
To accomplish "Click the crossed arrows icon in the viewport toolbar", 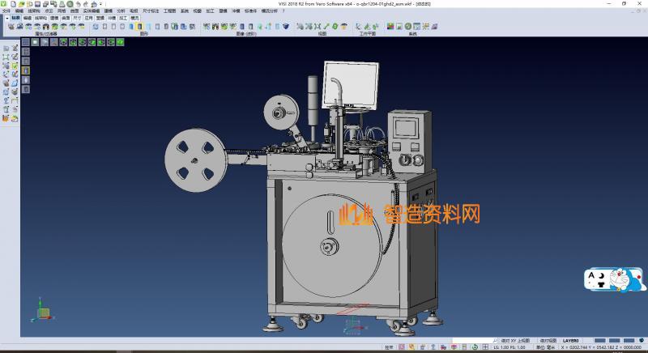I will click(54, 42).
